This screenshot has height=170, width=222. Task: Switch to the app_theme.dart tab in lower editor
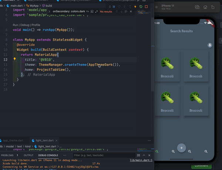[13, 140]
